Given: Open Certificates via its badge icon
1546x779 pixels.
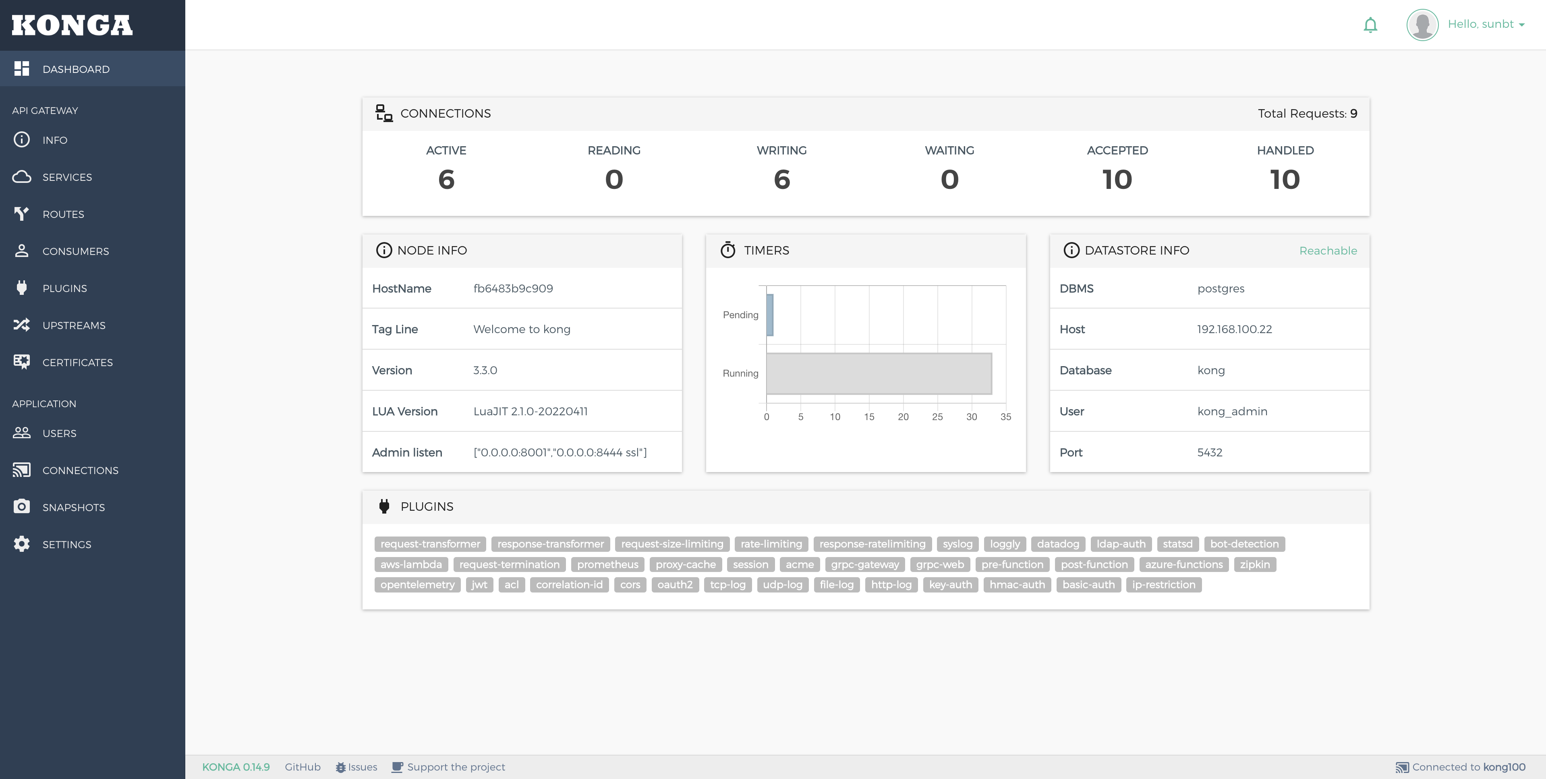Looking at the screenshot, I should coord(22,362).
